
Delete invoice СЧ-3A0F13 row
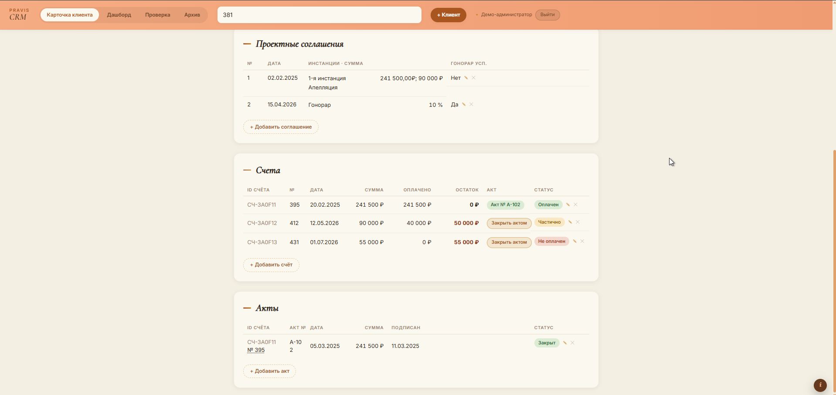click(582, 241)
